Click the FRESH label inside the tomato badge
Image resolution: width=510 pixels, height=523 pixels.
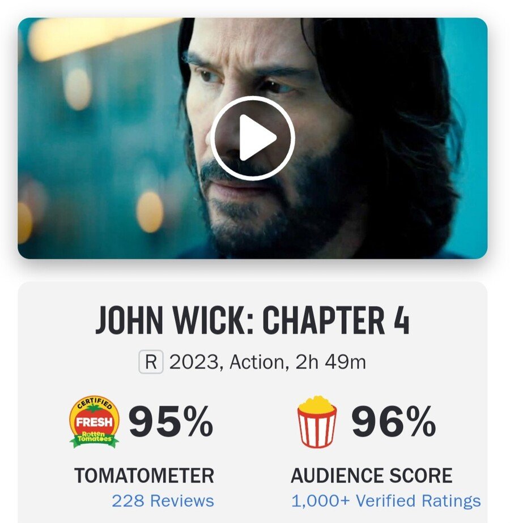pos(94,422)
